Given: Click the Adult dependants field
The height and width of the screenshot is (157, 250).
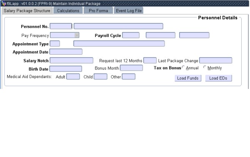Looking at the screenshot, I should (x=73, y=76).
